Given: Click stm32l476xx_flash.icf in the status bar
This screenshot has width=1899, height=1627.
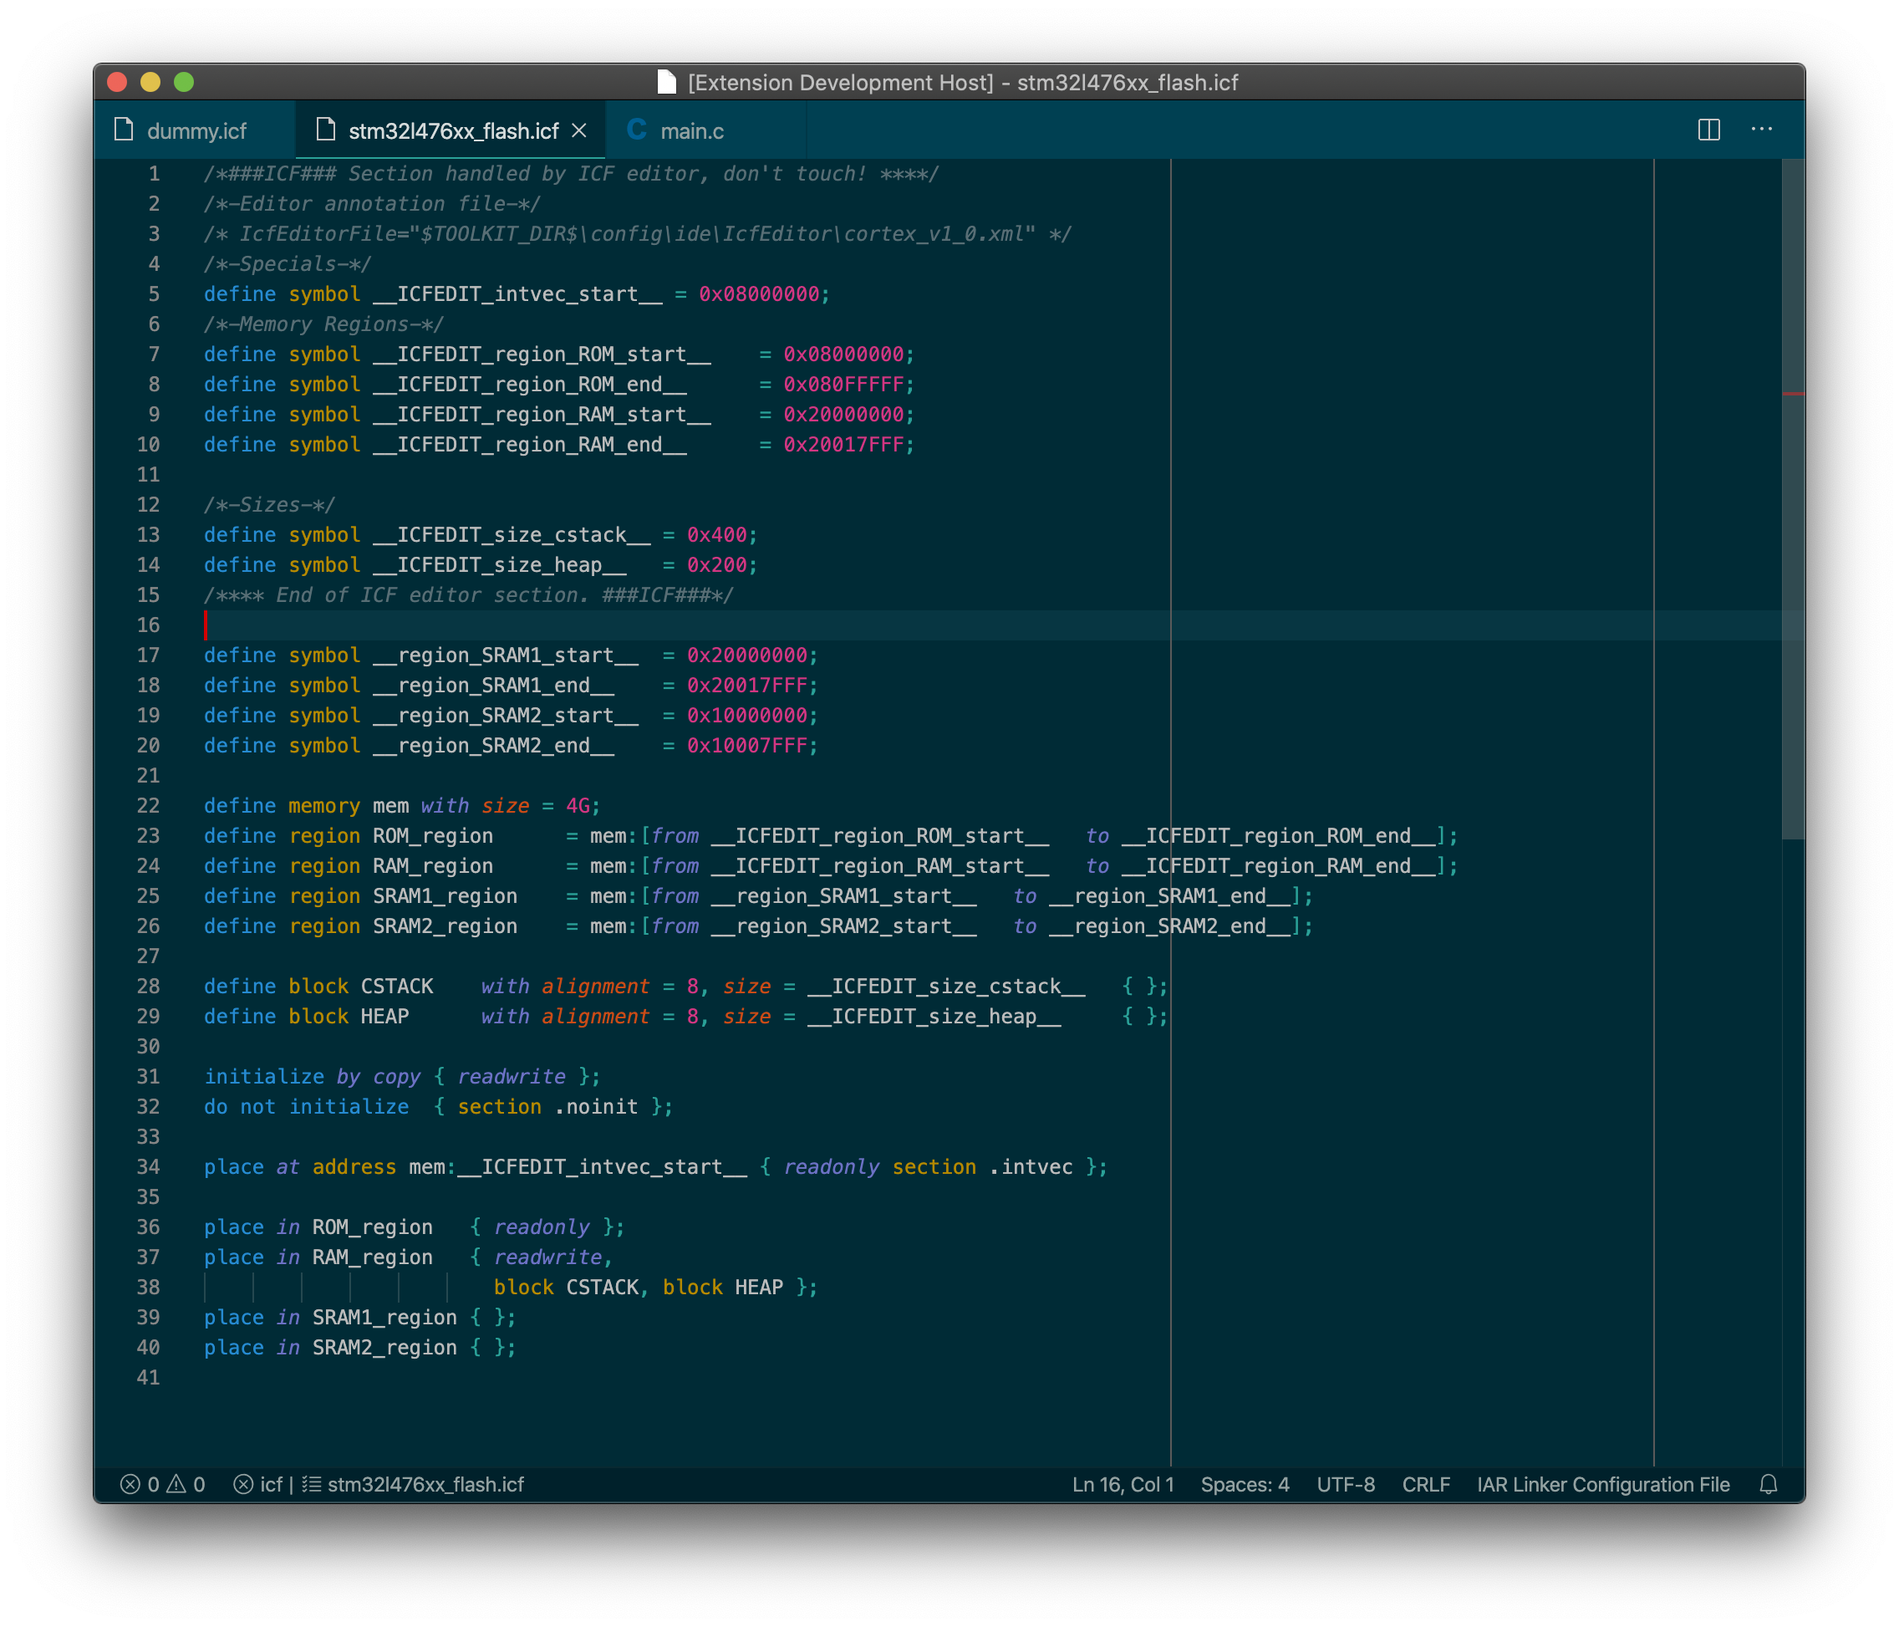Looking at the screenshot, I should [x=415, y=1485].
